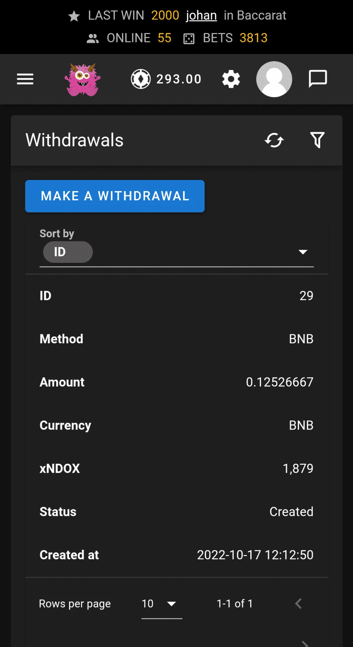Open the user profile avatar
This screenshot has width=353, height=647.
coord(274,79)
